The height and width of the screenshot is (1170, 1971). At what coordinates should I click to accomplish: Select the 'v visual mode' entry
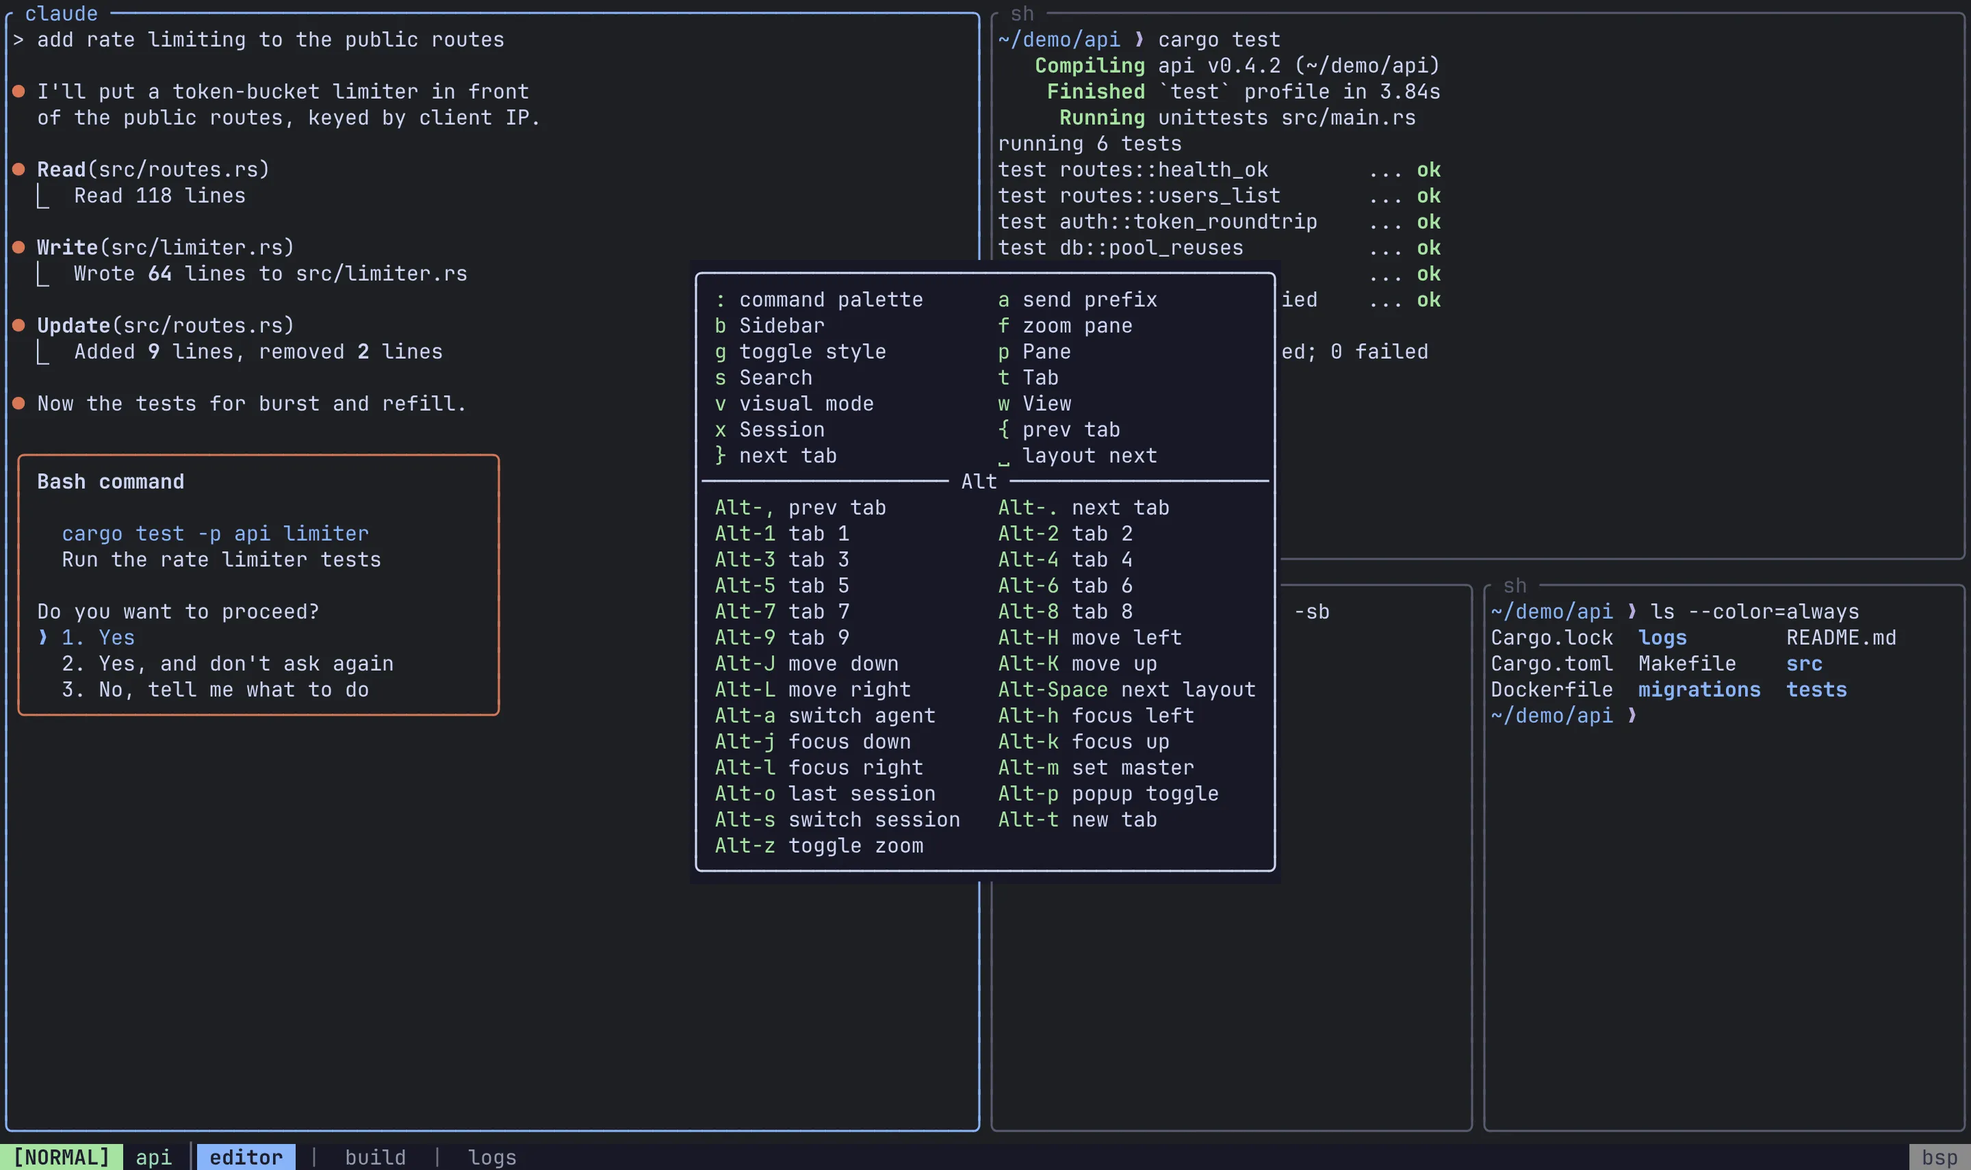(x=794, y=404)
